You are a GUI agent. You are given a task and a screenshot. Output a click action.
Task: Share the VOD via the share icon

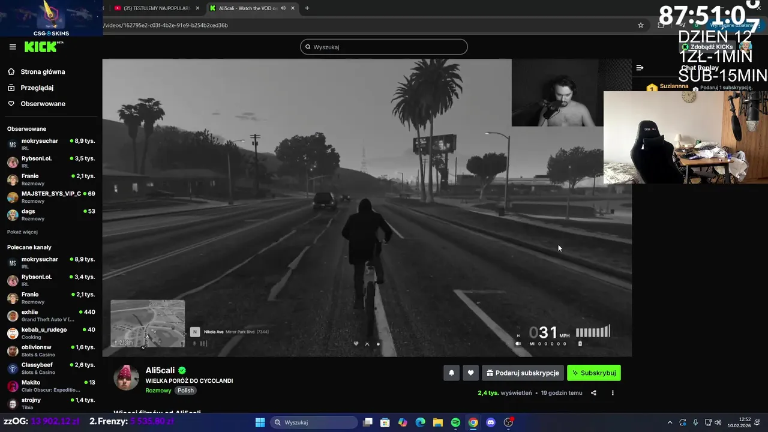point(593,393)
